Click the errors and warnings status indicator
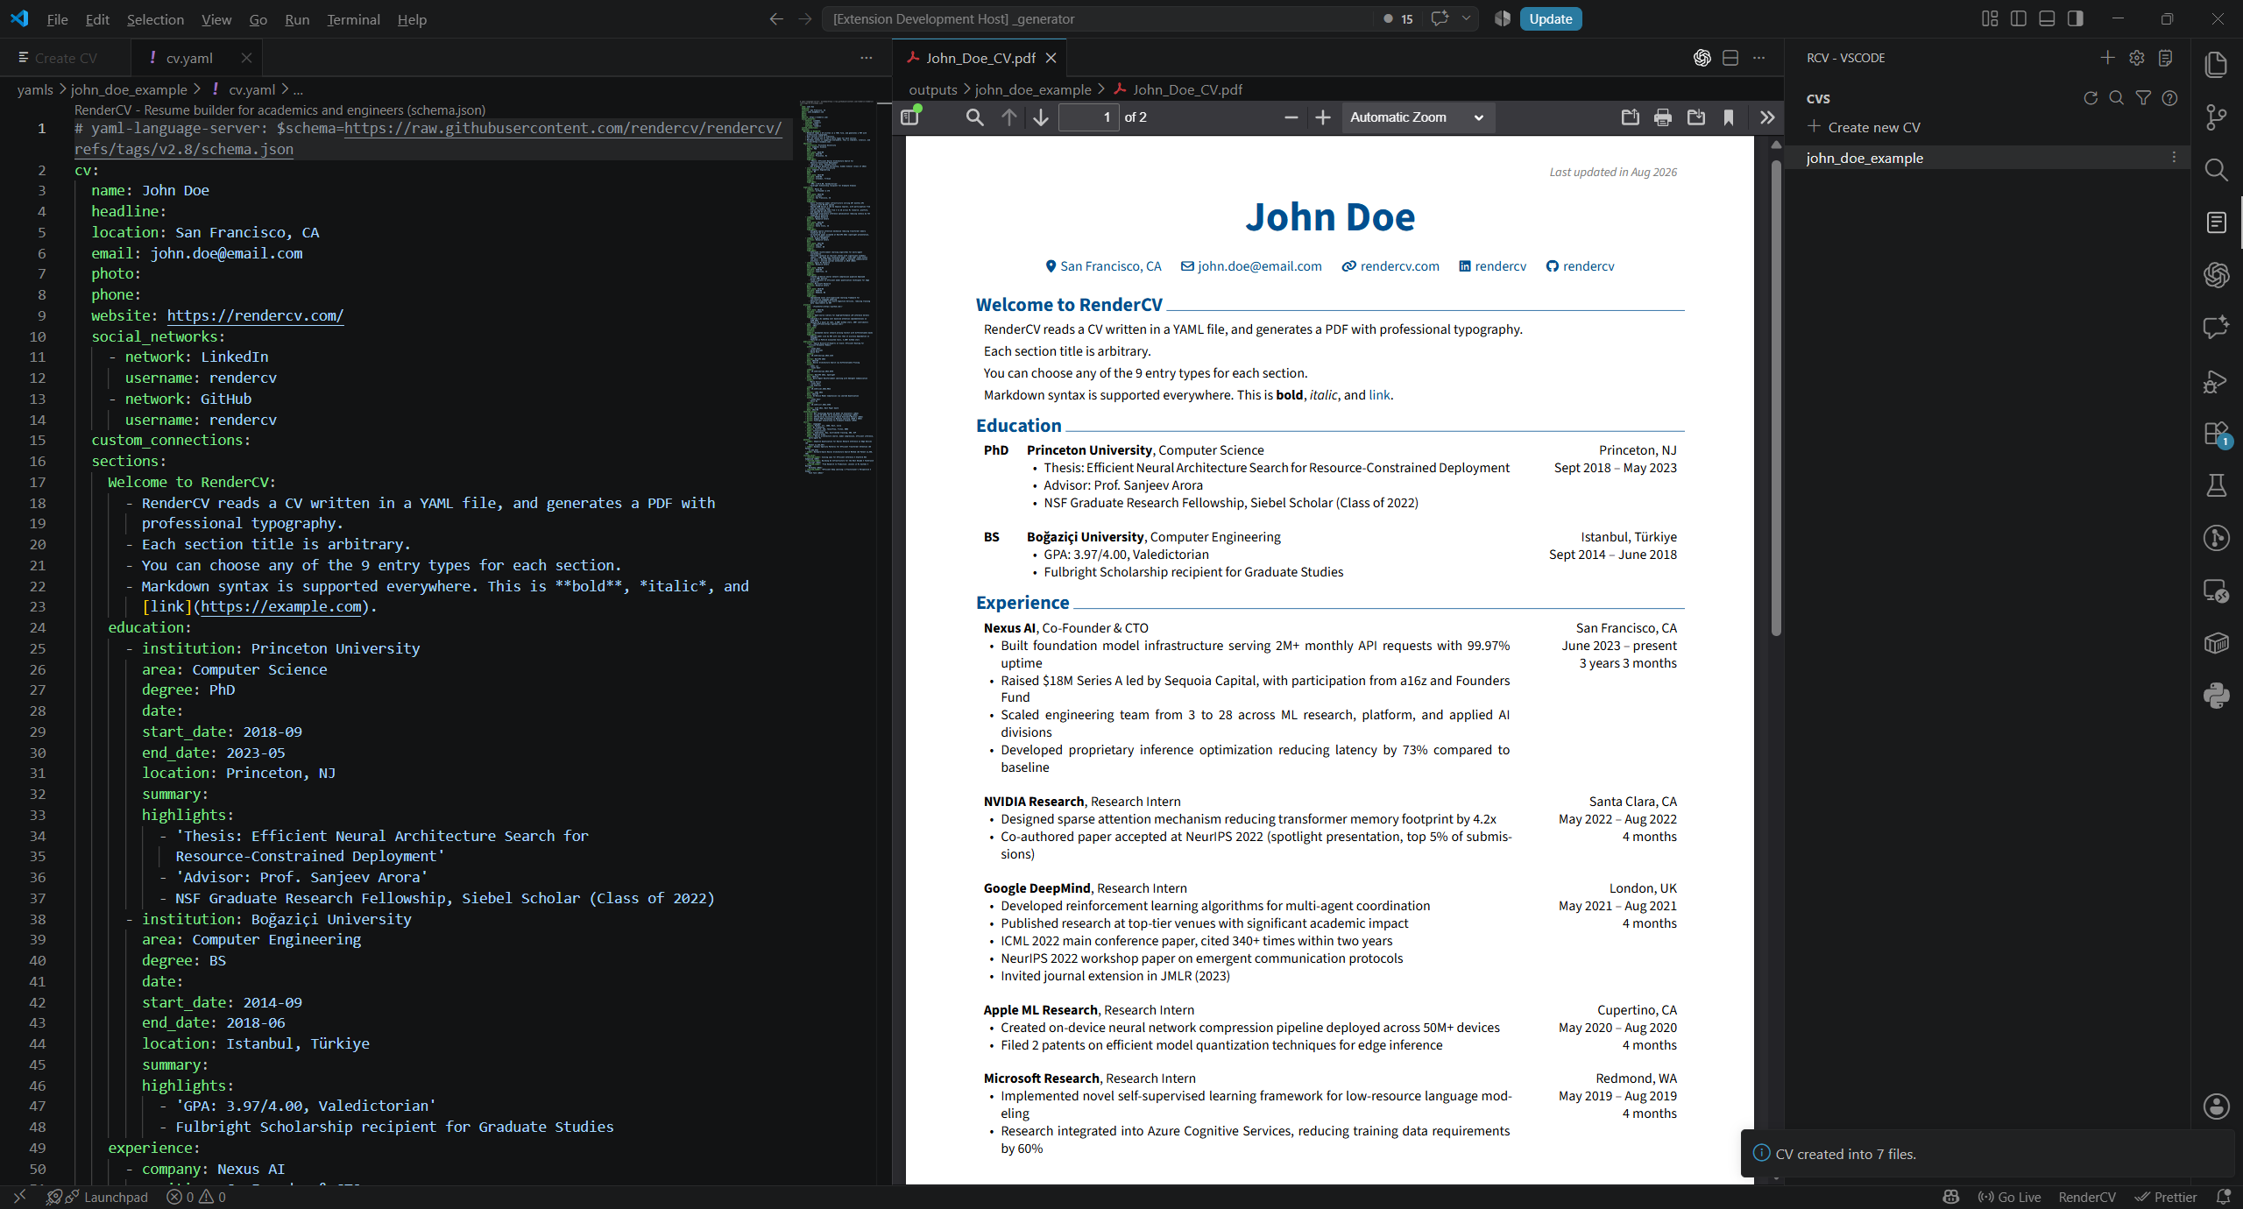2243x1209 pixels. coord(196,1197)
